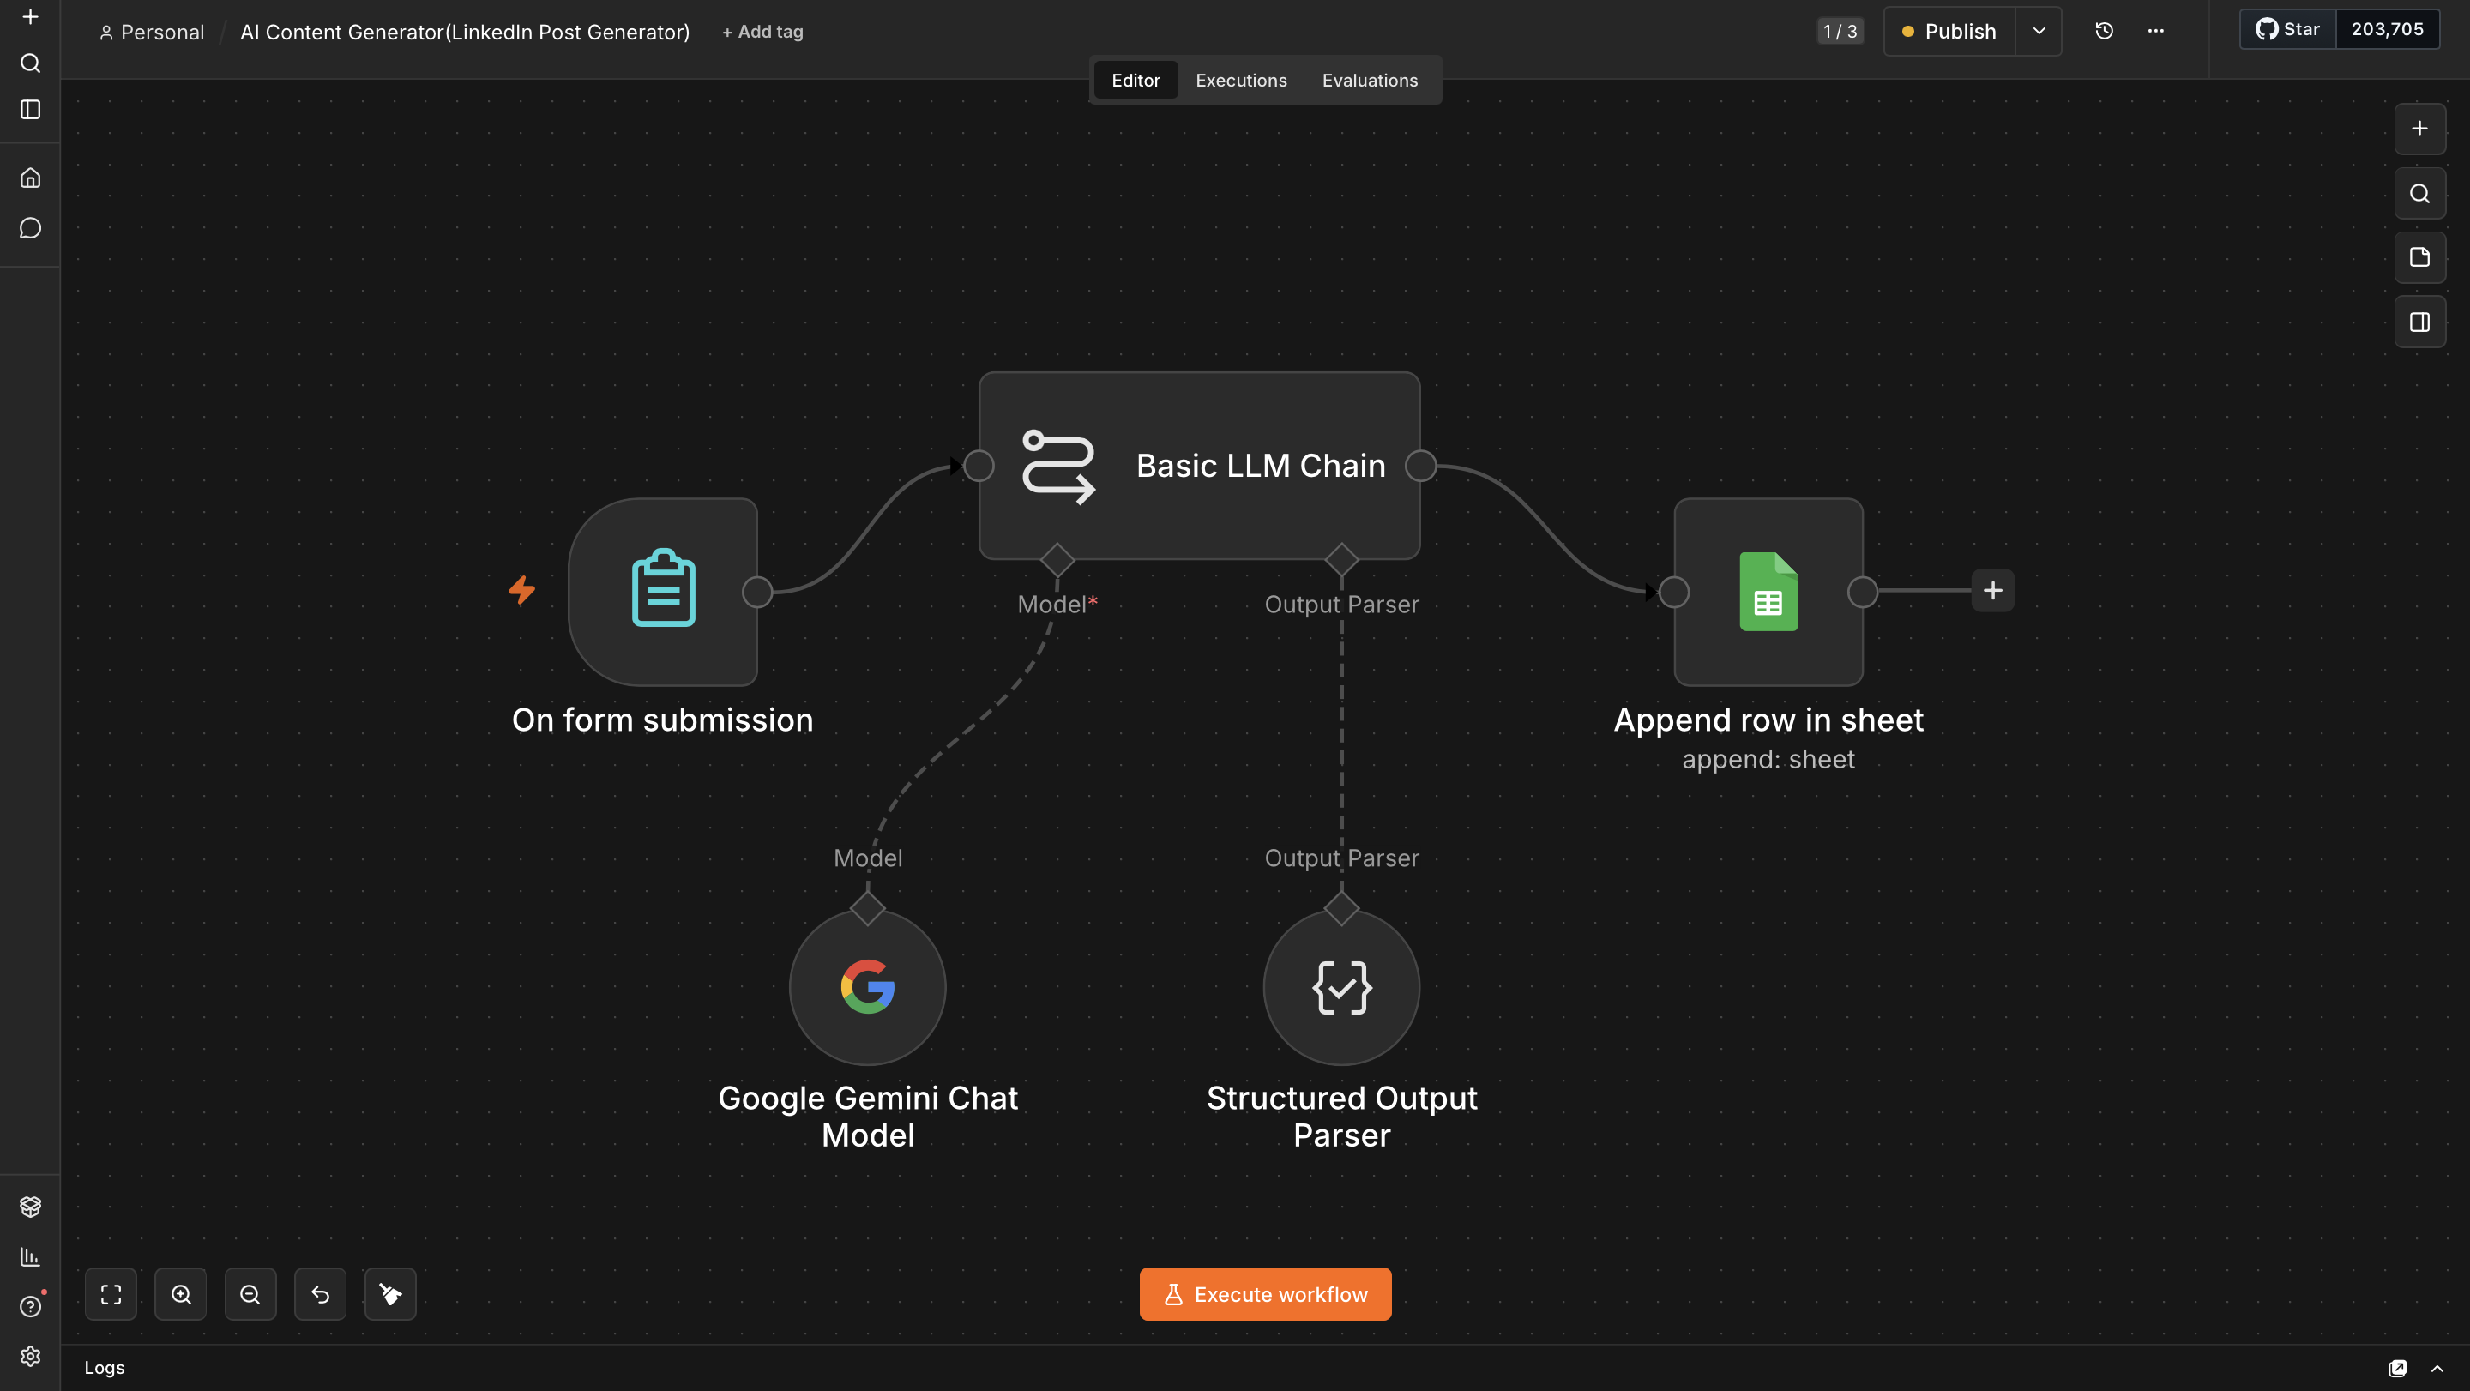Select the Structured Output Parser node
The image size is (2470, 1391).
click(x=1341, y=987)
